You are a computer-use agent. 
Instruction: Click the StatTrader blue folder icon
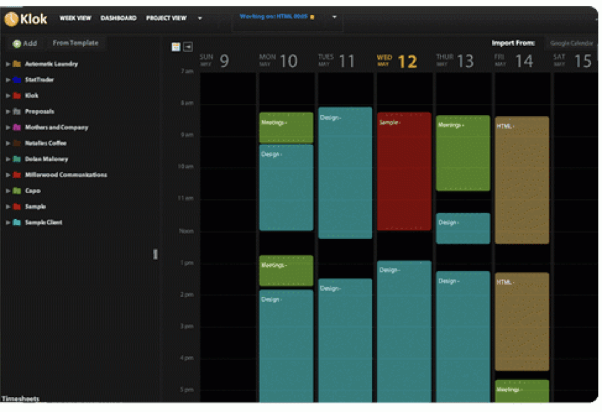(x=17, y=79)
